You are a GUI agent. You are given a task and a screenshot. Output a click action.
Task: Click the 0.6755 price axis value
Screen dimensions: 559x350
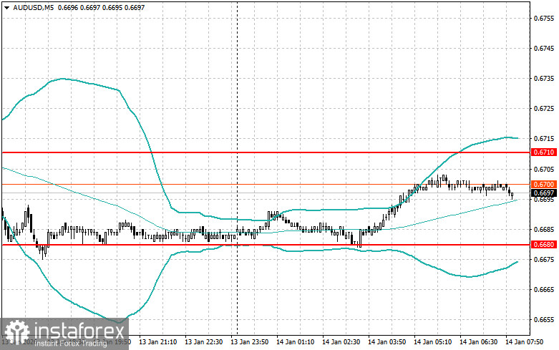pyautogui.click(x=544, y=18)
